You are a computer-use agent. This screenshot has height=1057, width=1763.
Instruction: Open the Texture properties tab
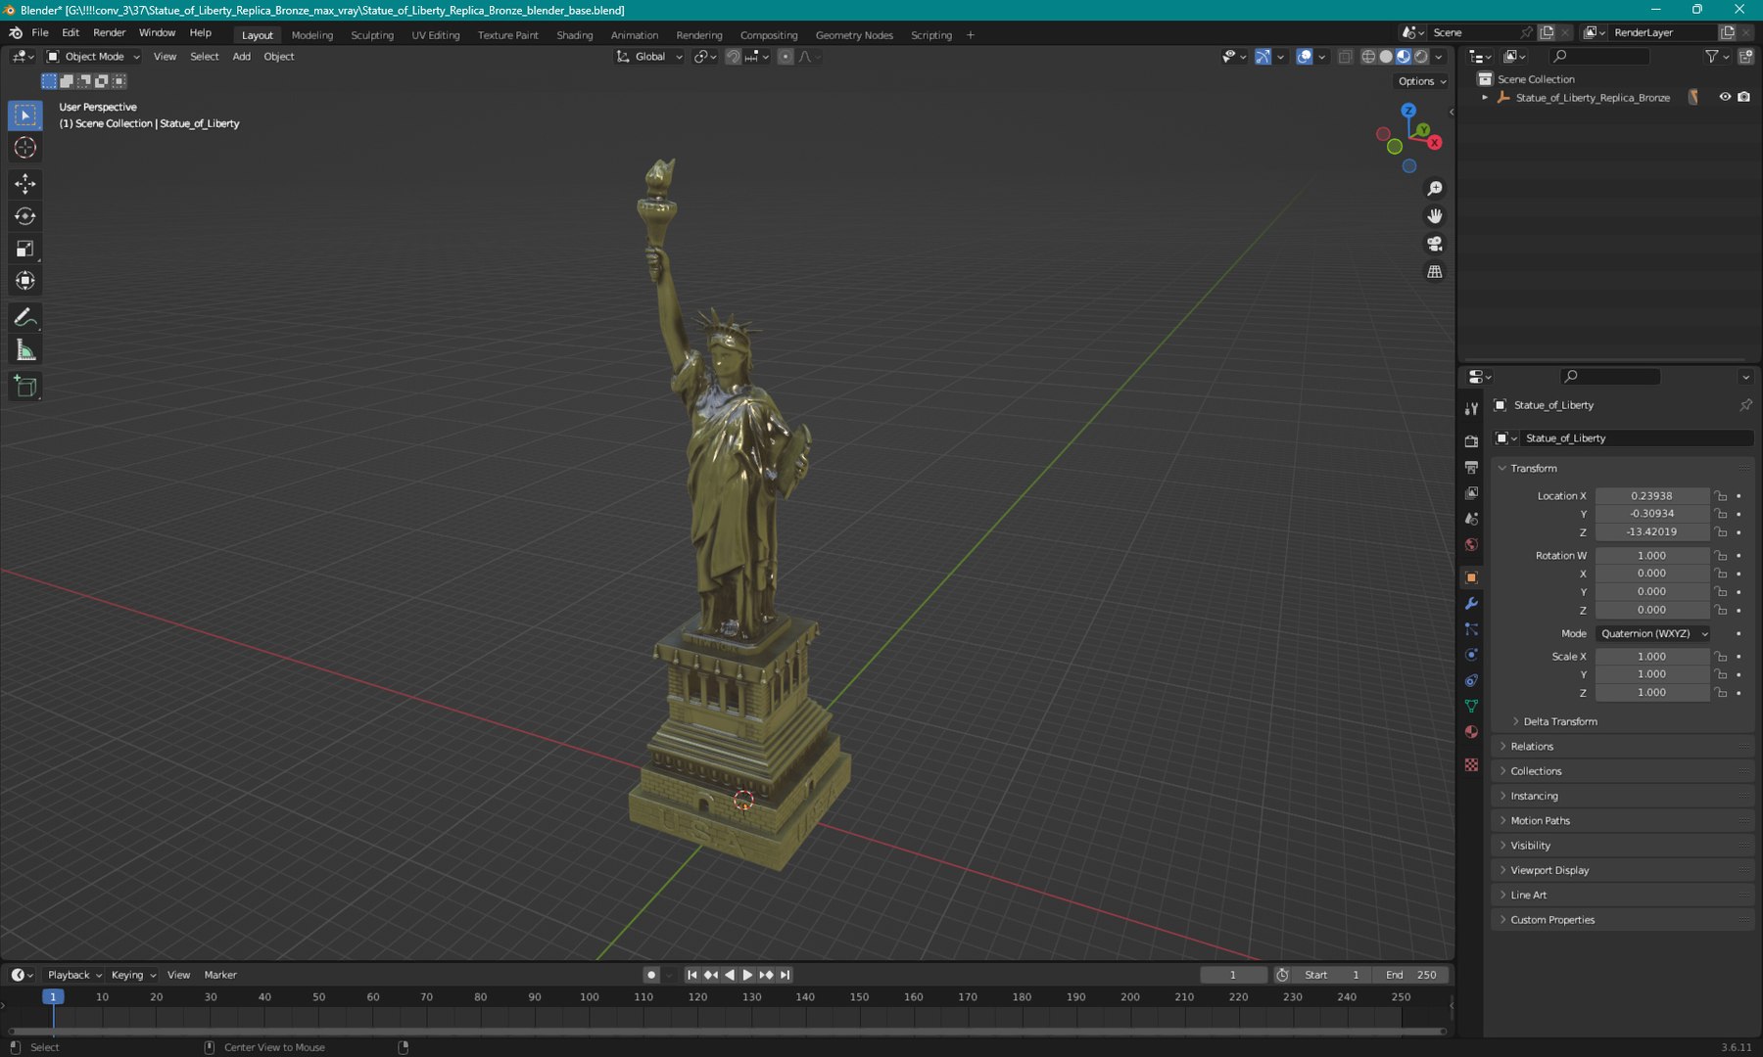(1471, 764)
